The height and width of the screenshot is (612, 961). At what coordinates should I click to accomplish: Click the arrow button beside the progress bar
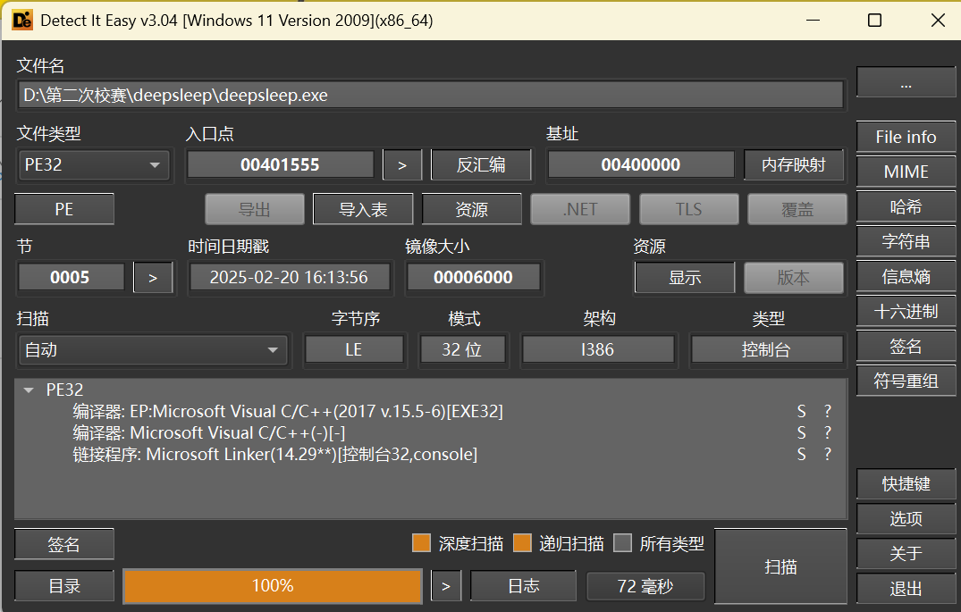coord(446,586)
